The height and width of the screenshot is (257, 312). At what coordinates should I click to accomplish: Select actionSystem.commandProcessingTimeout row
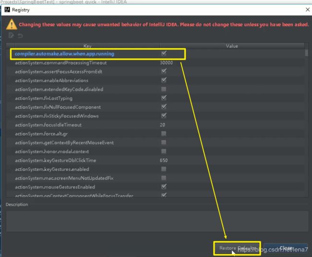[155, 63]
